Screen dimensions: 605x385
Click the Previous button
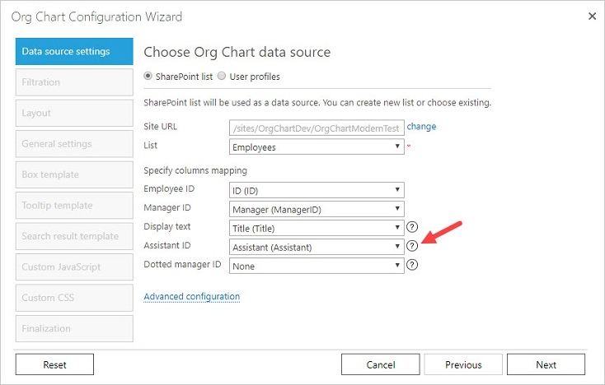(x=463, y=364)
